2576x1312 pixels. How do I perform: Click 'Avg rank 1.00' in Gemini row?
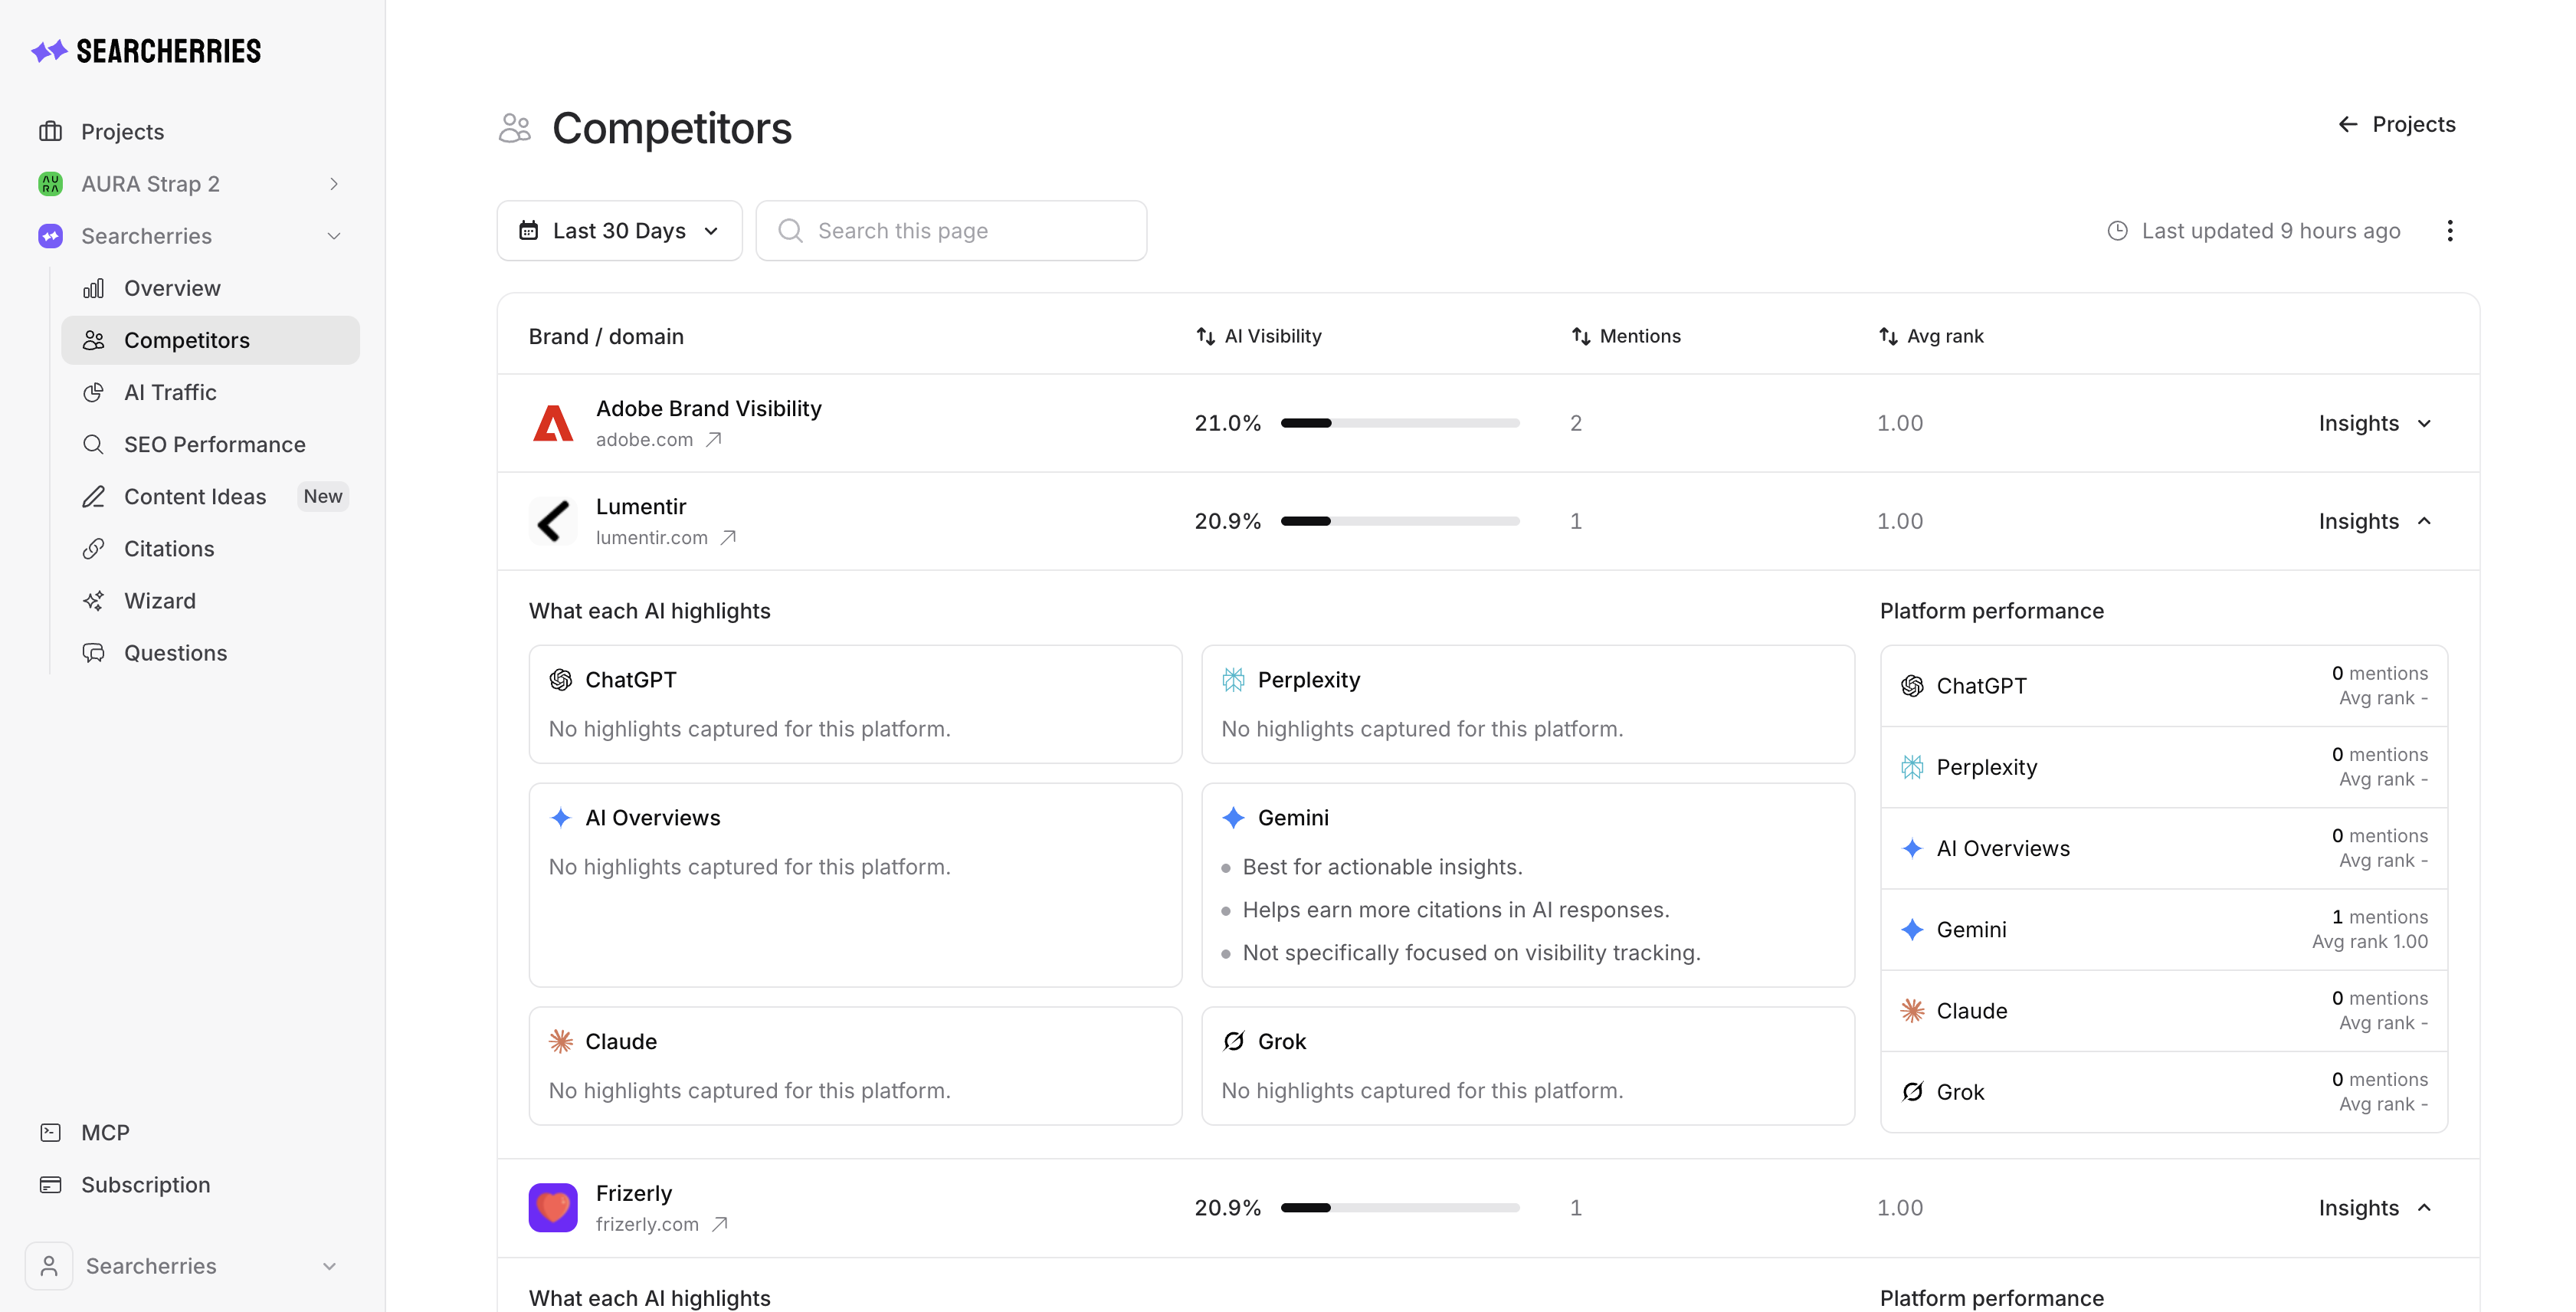click(x=2370, y=942)
